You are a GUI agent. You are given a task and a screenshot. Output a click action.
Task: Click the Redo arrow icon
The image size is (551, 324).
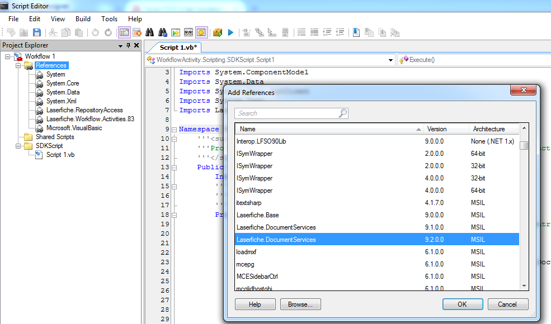(108, 32)
